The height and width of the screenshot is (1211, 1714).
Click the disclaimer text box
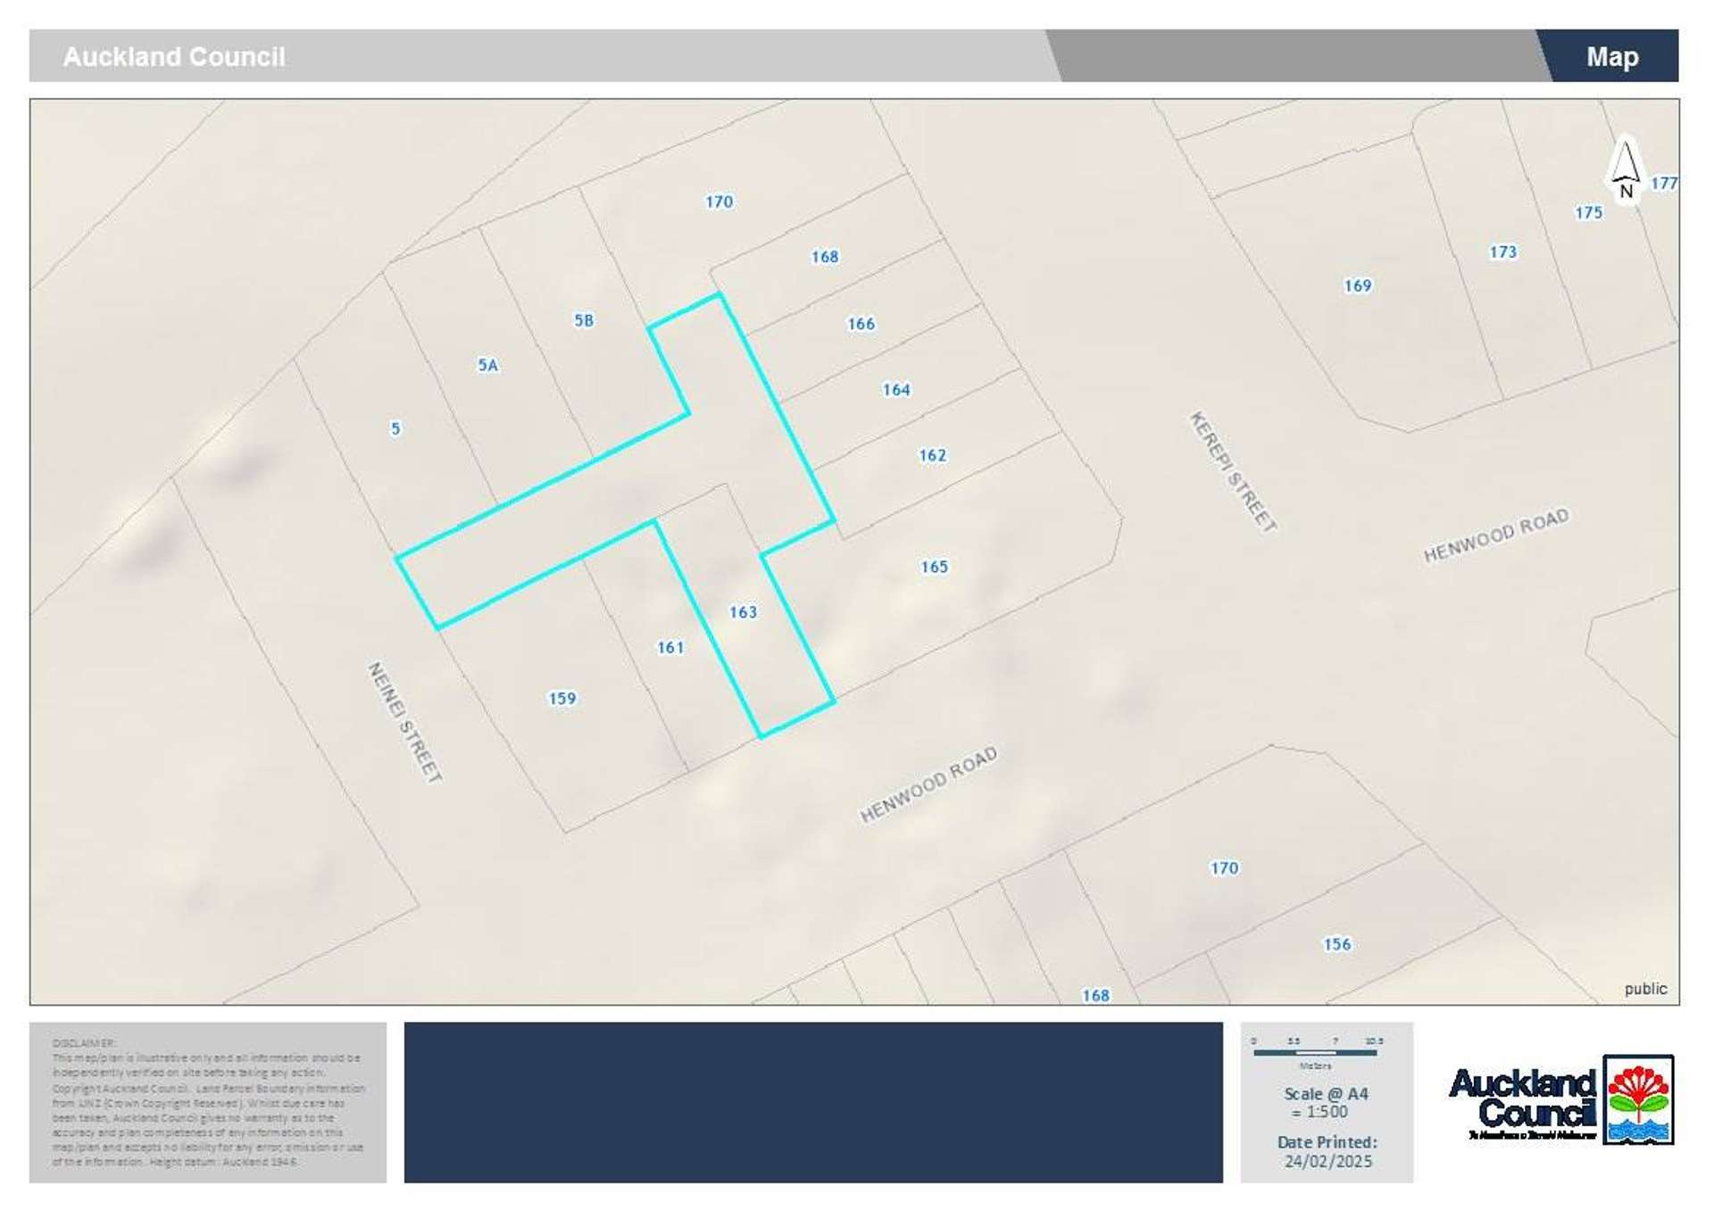pos(208,1102)
